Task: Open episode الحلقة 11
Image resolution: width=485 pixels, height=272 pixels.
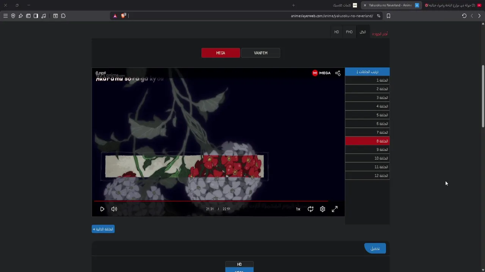Action: (x=367, y=167)
